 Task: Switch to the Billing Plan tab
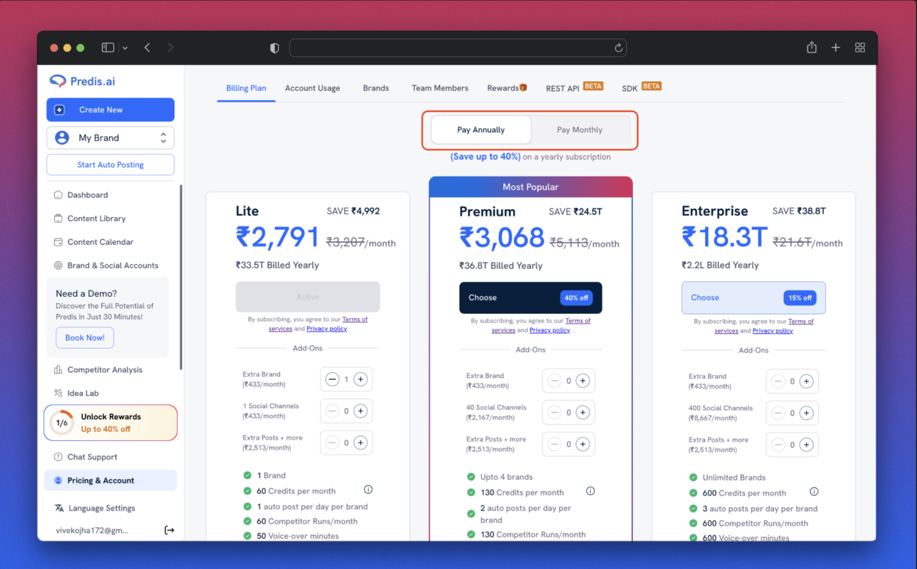pos(246,88)
